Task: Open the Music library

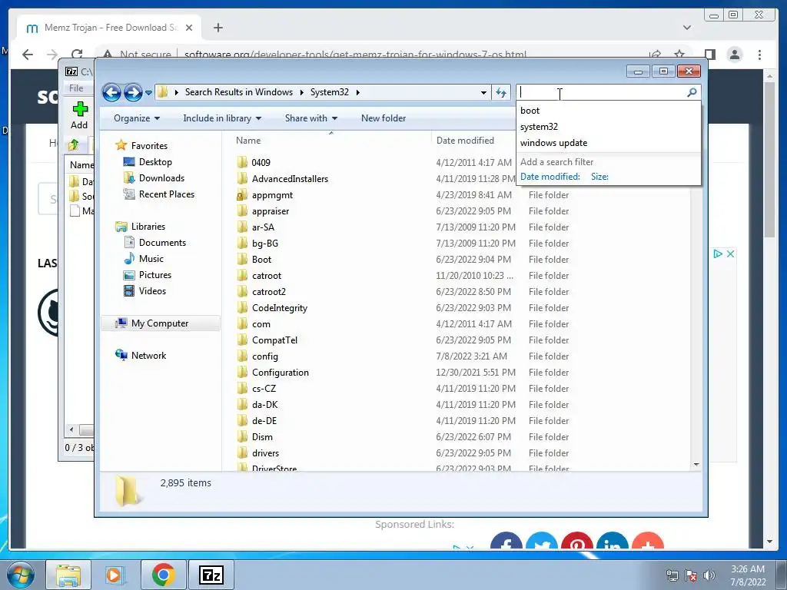Action: [x=151, y=258]
